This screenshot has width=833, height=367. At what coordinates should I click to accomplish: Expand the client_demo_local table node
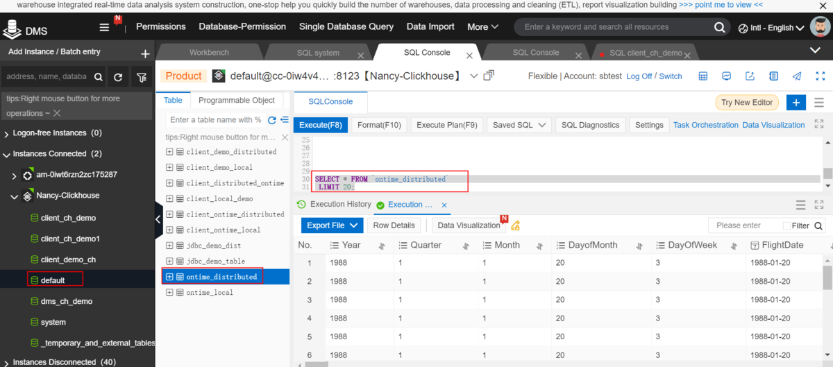(169, 167)
